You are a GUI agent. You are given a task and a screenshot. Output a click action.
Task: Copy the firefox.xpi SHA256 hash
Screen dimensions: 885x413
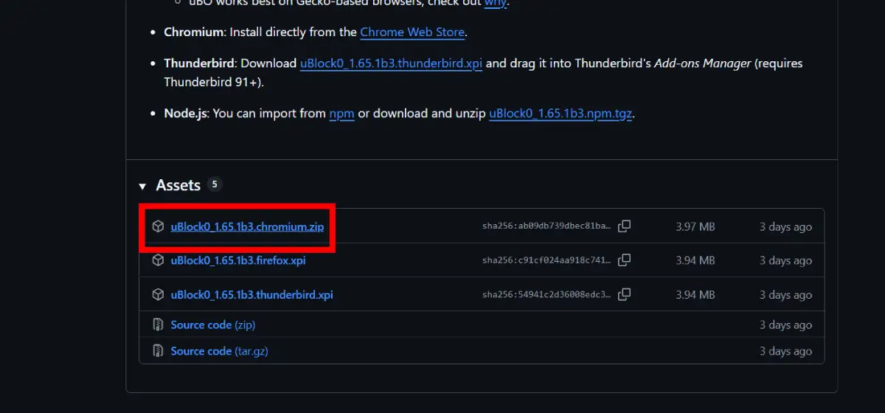click(x=624, y=260)
